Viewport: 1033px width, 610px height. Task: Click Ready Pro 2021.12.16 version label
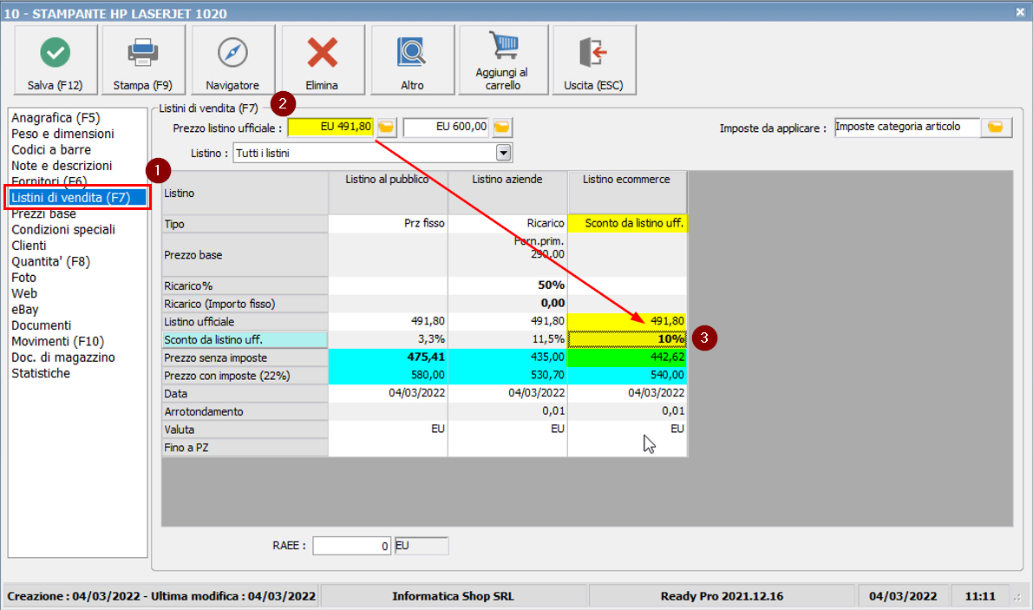click(x=722, y=596)
